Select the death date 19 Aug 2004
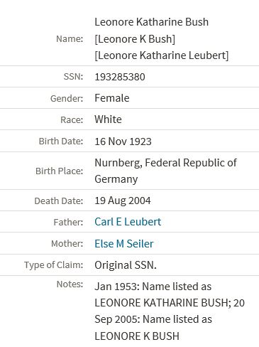The image size is (259, 347). [x=123, y=201]
